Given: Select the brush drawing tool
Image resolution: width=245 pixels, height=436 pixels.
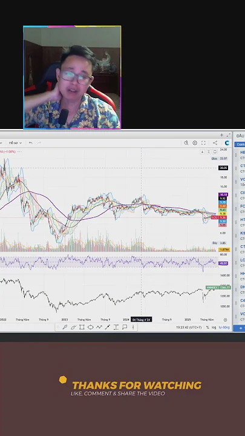Looking at the screenshot, I should (x=73, y=327).
